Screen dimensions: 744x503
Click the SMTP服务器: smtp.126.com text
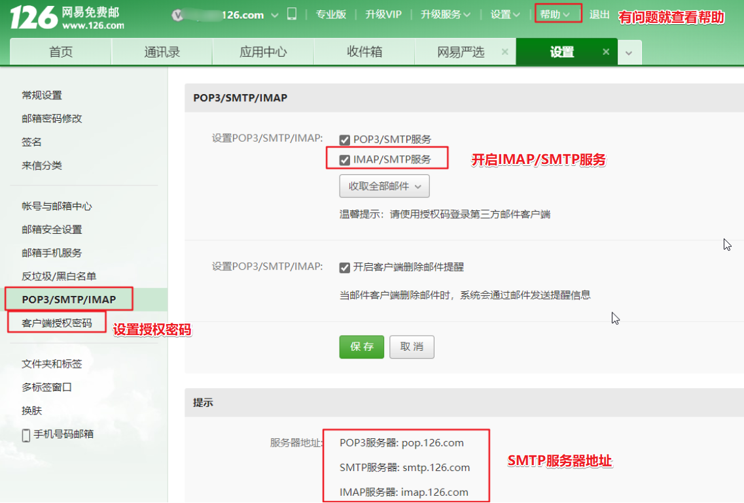pyautogui.click(x=405, y=468)
